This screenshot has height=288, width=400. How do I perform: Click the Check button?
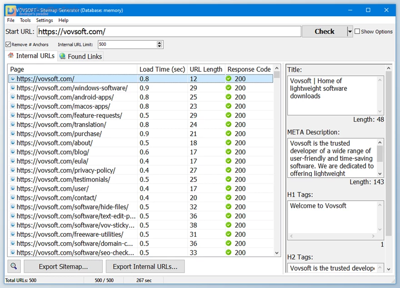click(325, 31)
